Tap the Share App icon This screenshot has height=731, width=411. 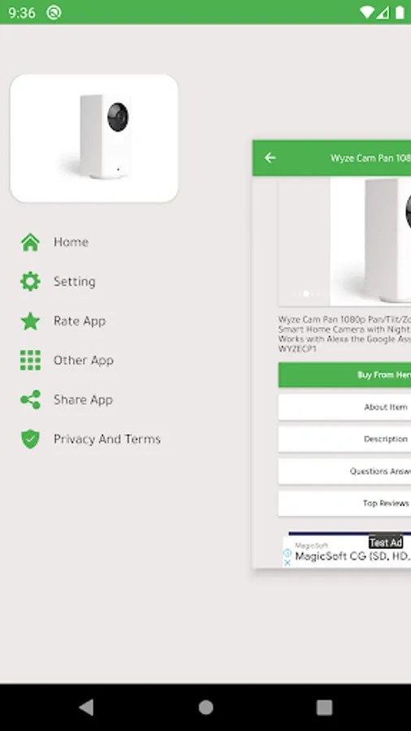pyautogui.click(x=30, y=400)
